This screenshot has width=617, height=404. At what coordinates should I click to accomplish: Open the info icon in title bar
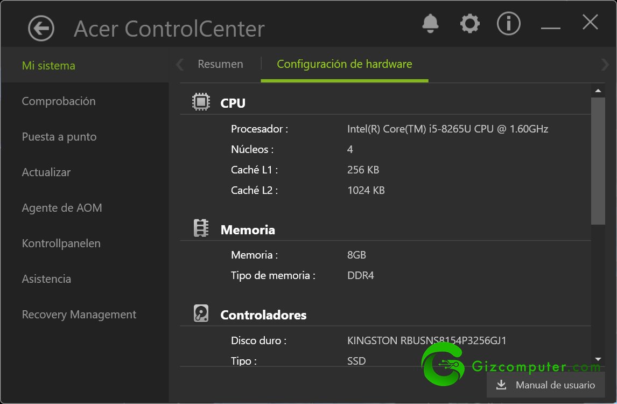(508, 24)
